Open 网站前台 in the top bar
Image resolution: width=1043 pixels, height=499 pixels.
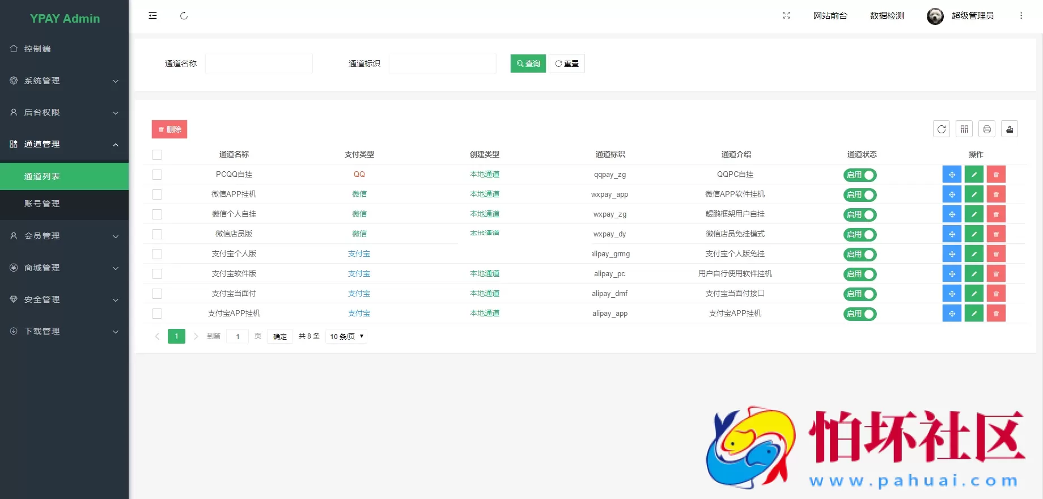pyautogui.click(x=830, y=16)
